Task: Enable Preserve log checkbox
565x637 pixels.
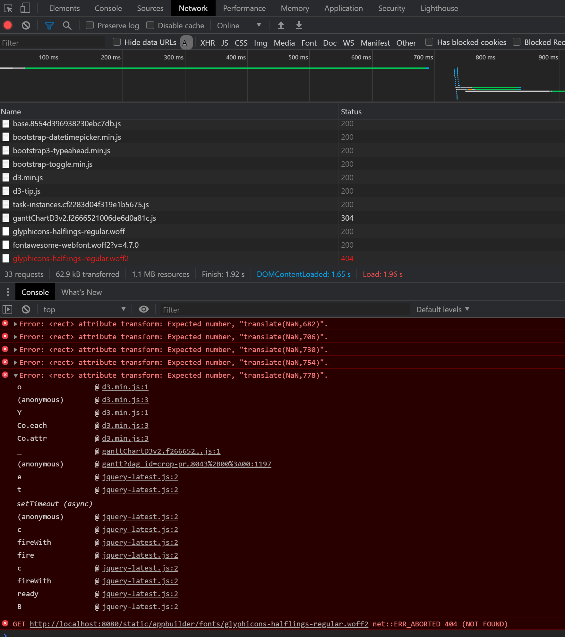Action: [90, 25]
